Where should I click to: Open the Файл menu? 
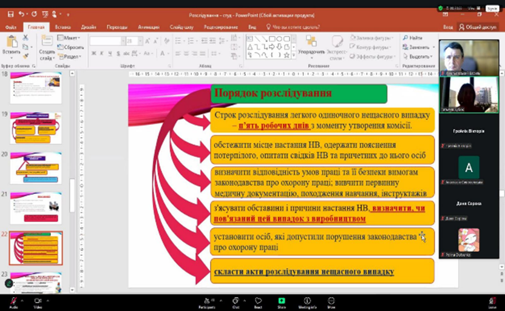11,27
